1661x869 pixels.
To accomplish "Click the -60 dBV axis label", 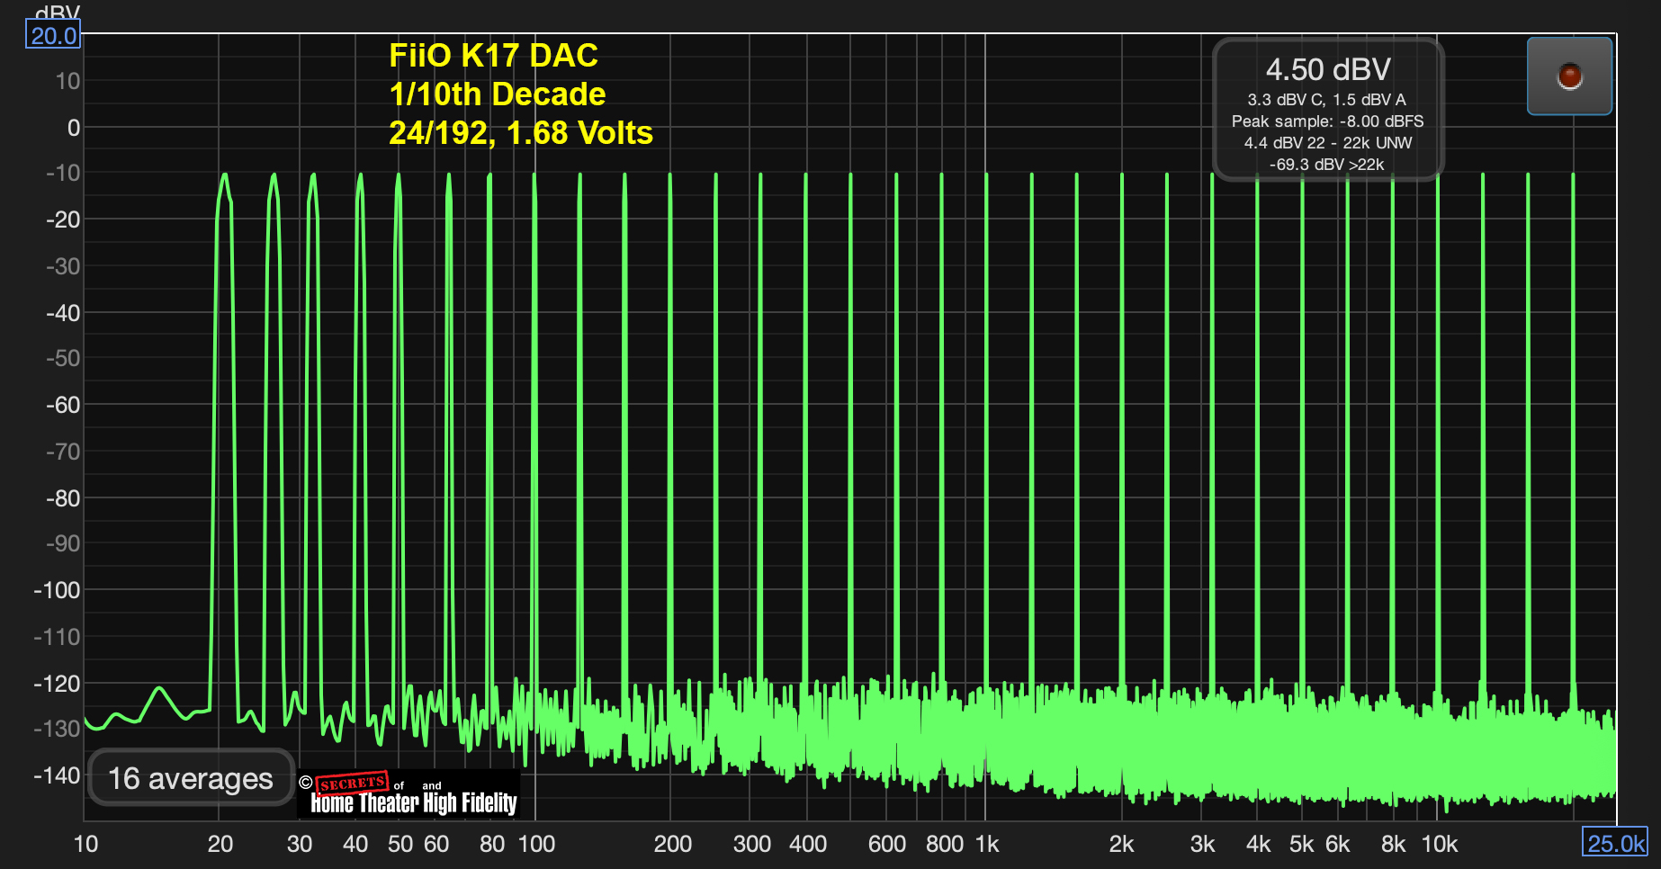I will pyautogui.click(x=63, y=405).
